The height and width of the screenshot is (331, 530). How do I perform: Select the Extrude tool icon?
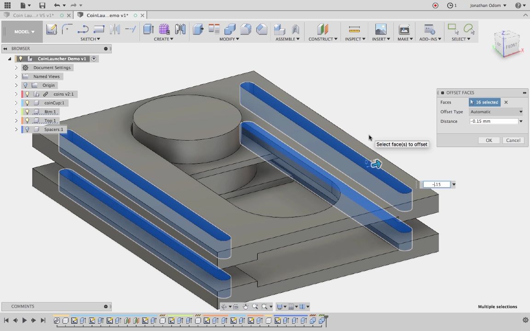(x=149, y=29)
